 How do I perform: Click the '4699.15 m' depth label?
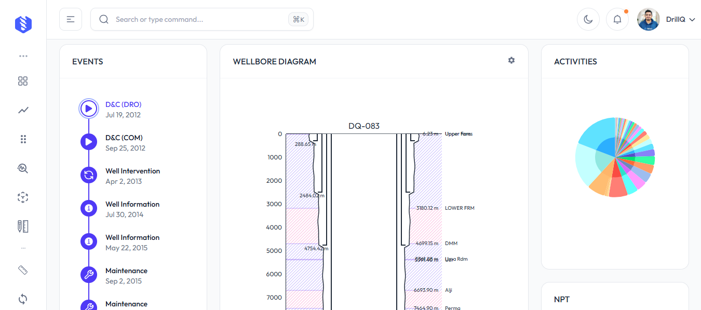(x=427, y=244)
